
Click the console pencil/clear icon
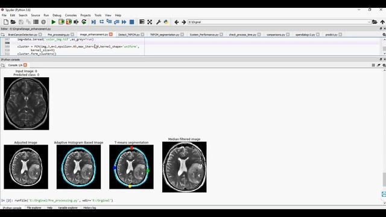click(379, 65)
